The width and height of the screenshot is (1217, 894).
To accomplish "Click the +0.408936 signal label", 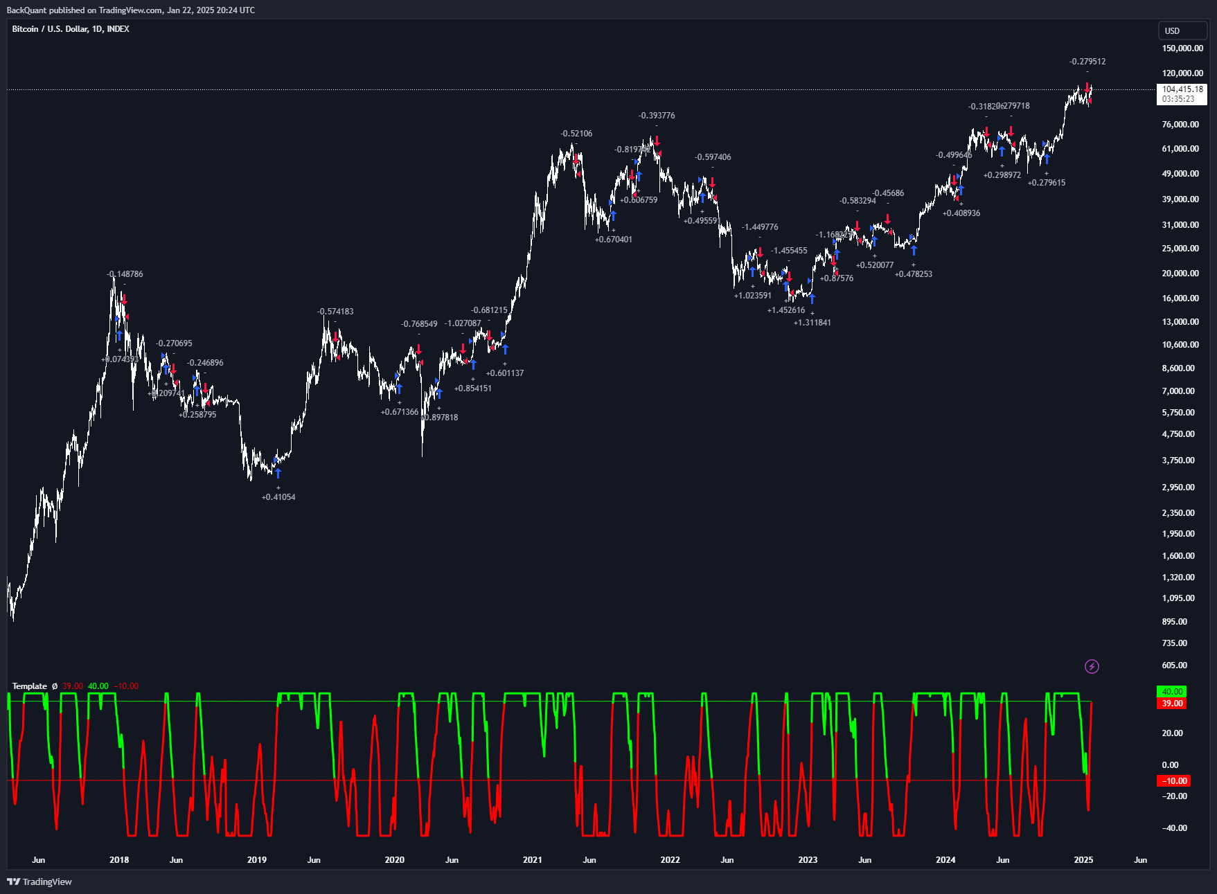I will [x=961, y=213].
